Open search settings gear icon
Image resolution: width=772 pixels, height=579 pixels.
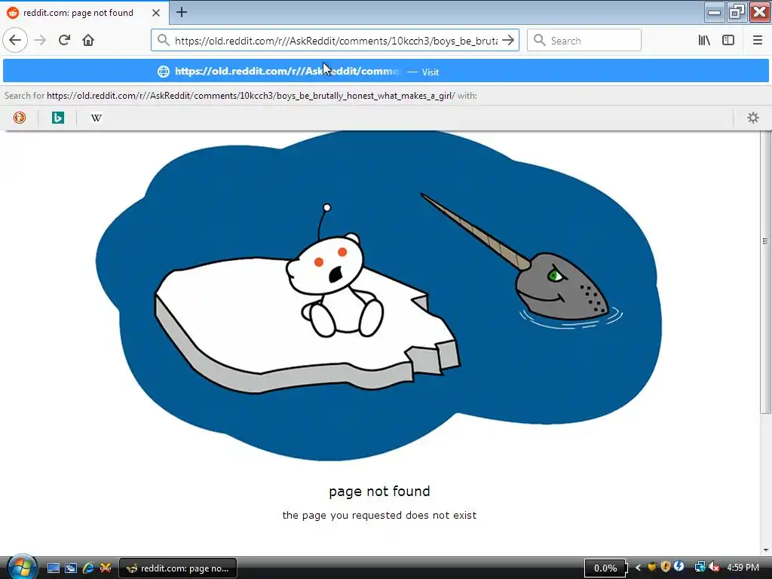click(x=753, y=118)
